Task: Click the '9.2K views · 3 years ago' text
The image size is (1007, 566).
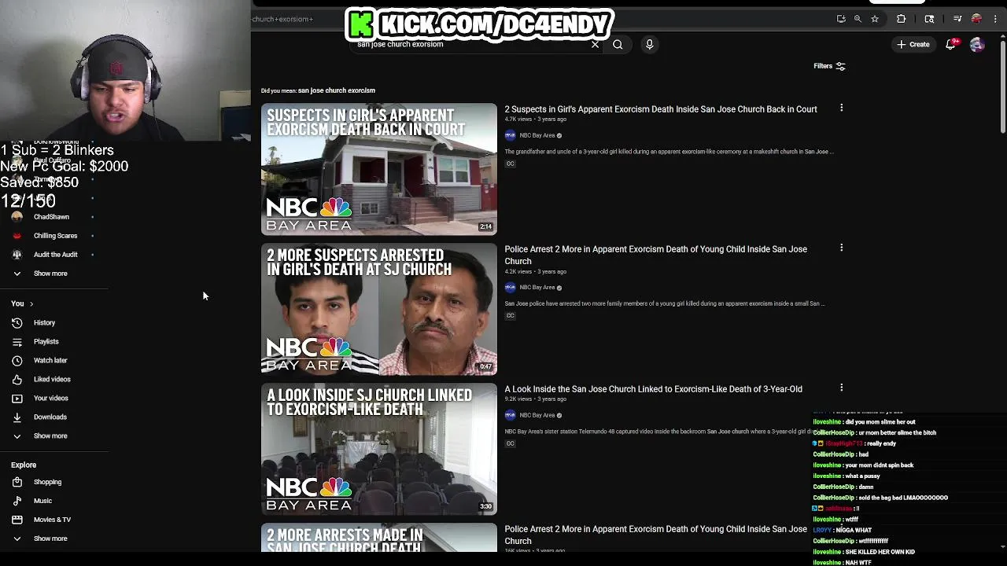Action: click(x=535, y=399)
